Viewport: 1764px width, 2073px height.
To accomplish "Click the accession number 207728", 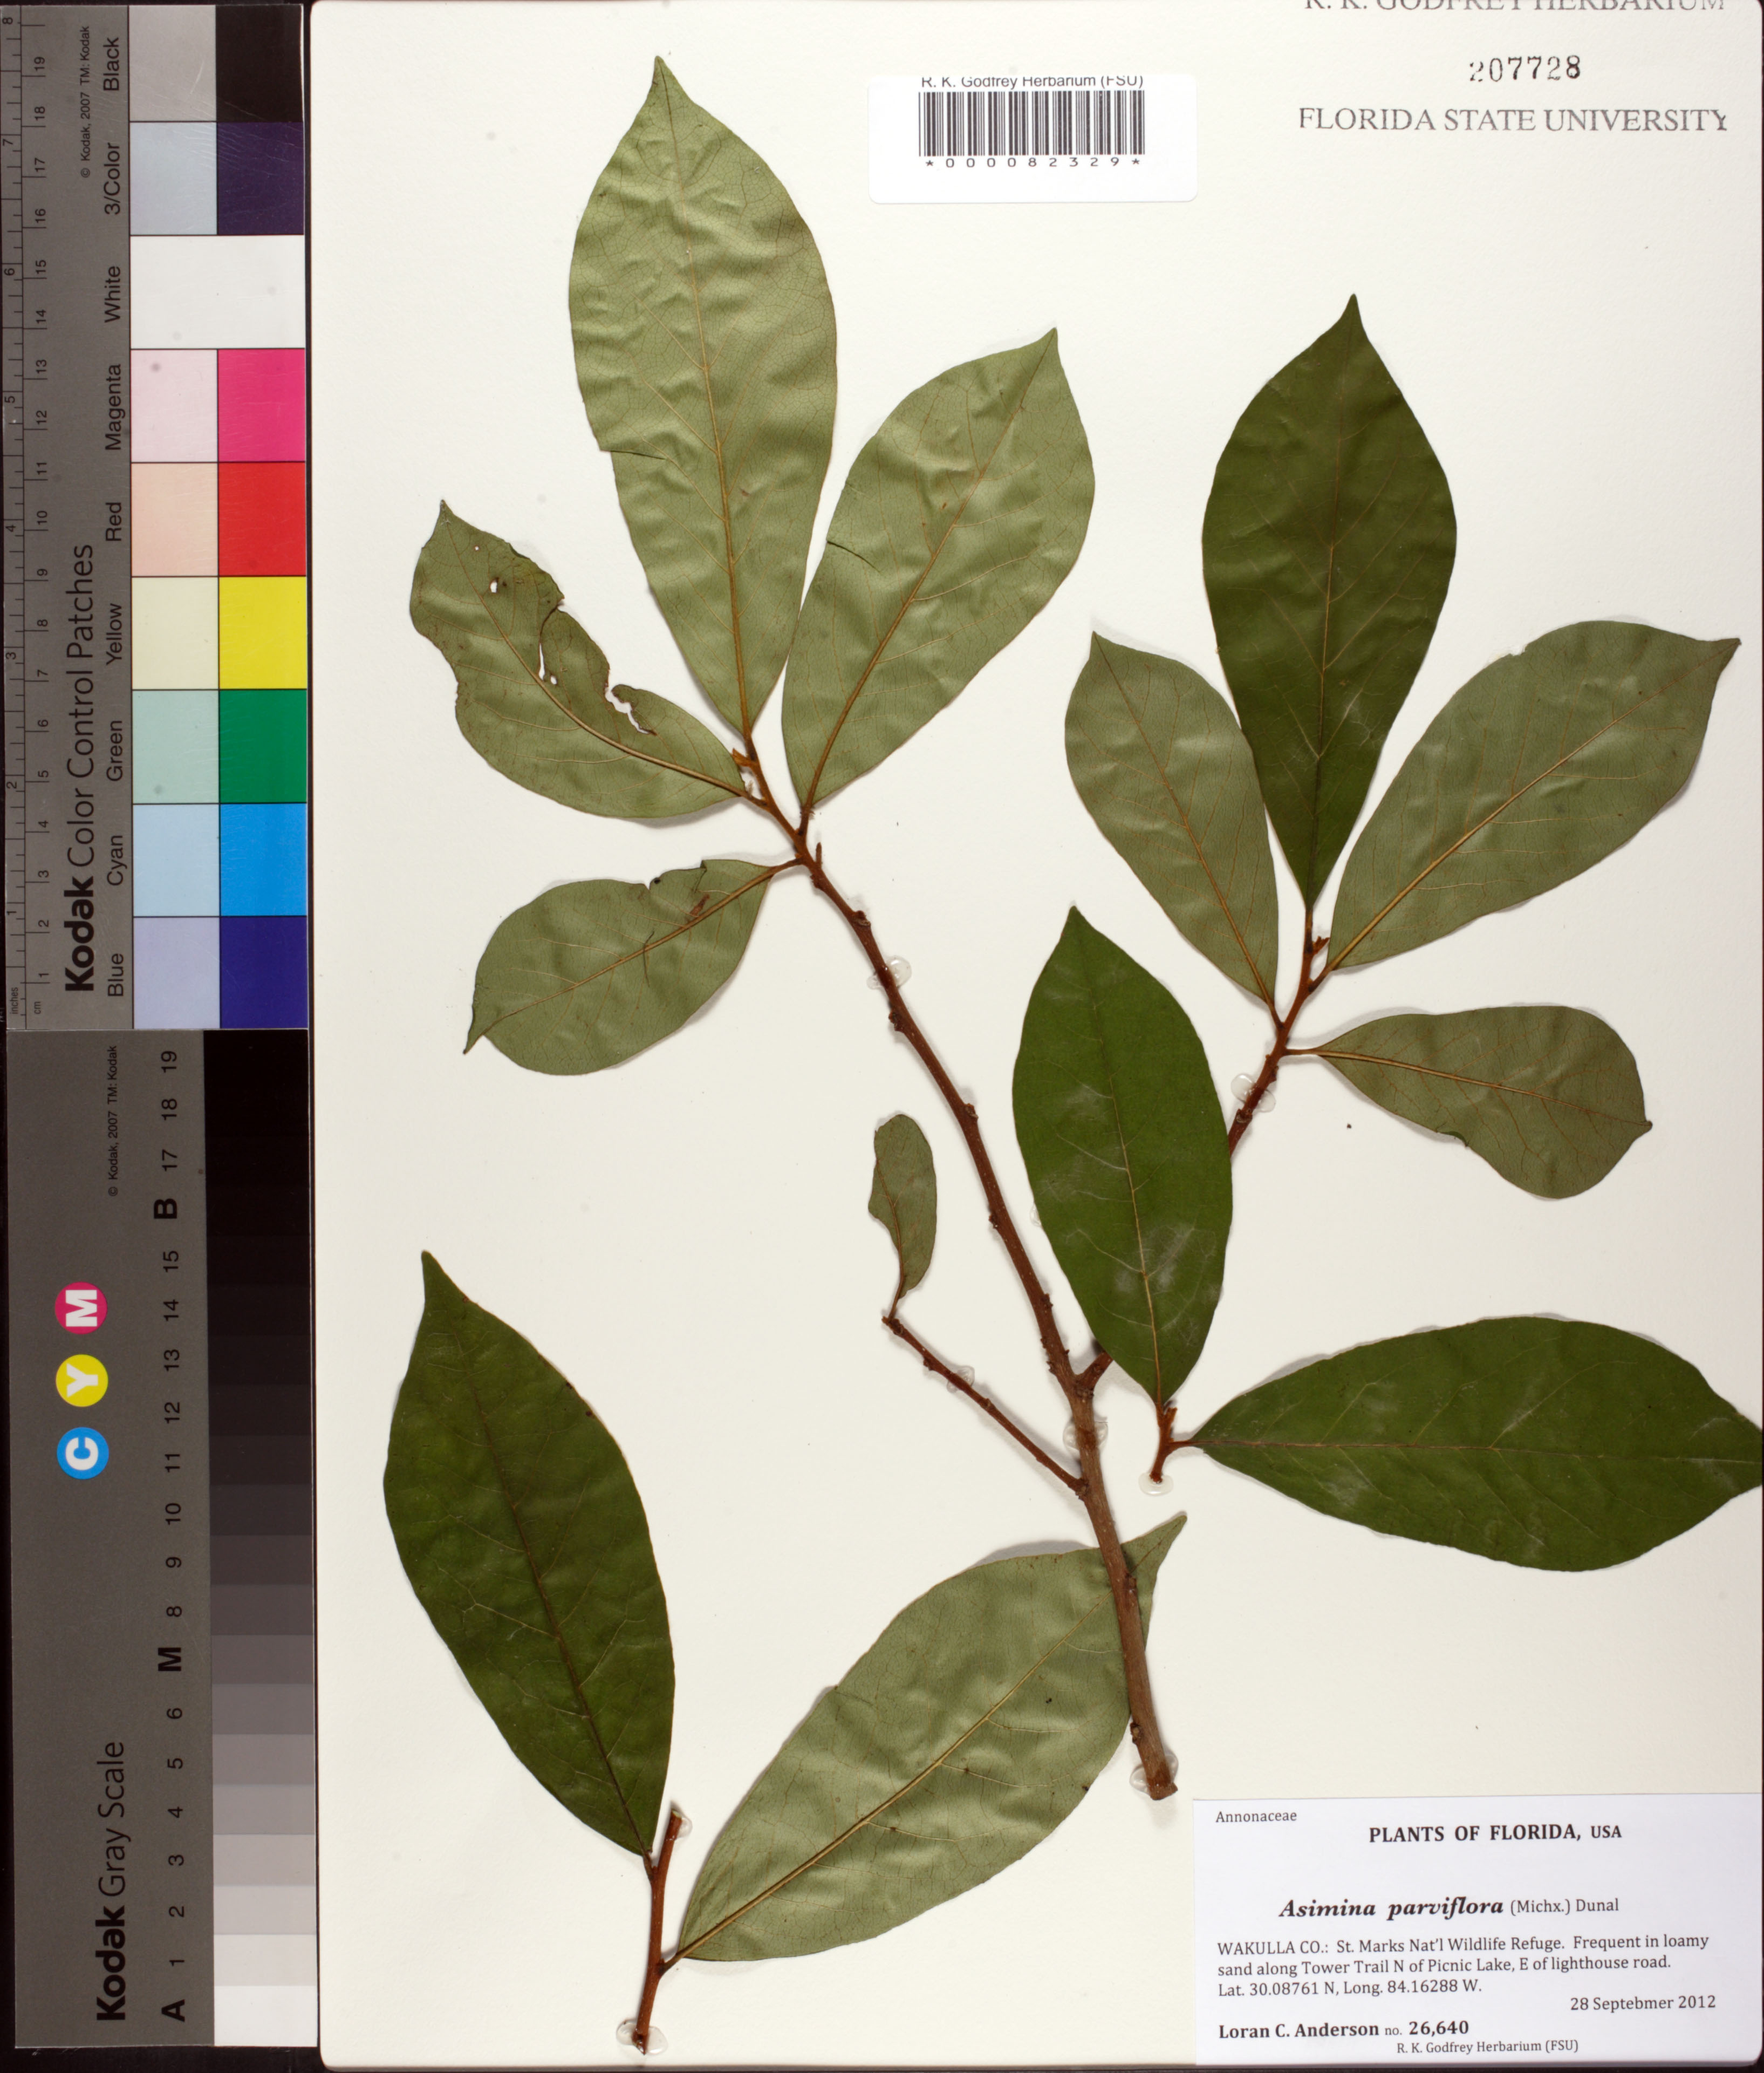I will (1525, 68).
